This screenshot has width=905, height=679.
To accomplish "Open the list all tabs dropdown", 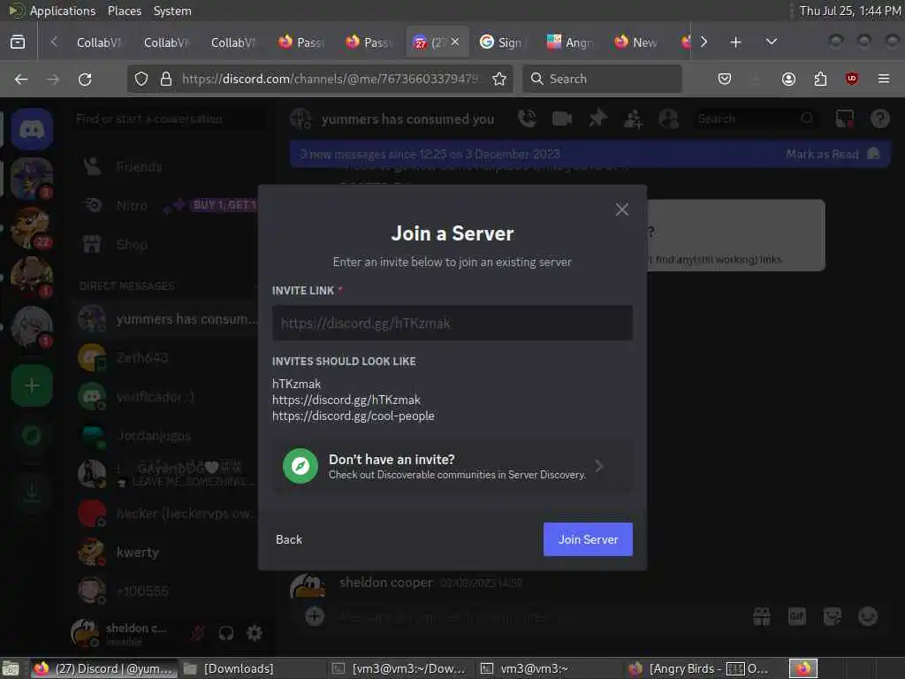I will 771,42.
